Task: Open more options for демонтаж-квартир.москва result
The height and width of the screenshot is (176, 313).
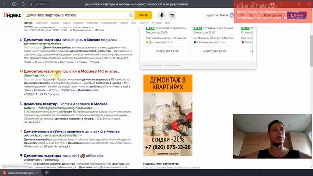Action: pos(64,44)
